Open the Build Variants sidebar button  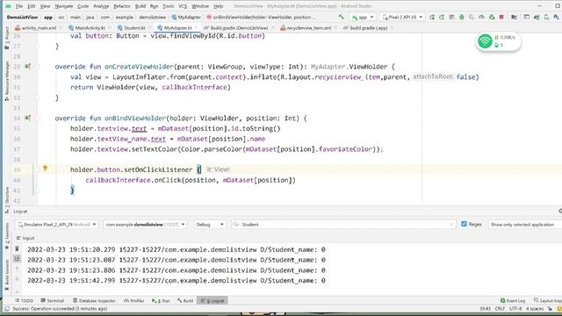pos(7,275)
